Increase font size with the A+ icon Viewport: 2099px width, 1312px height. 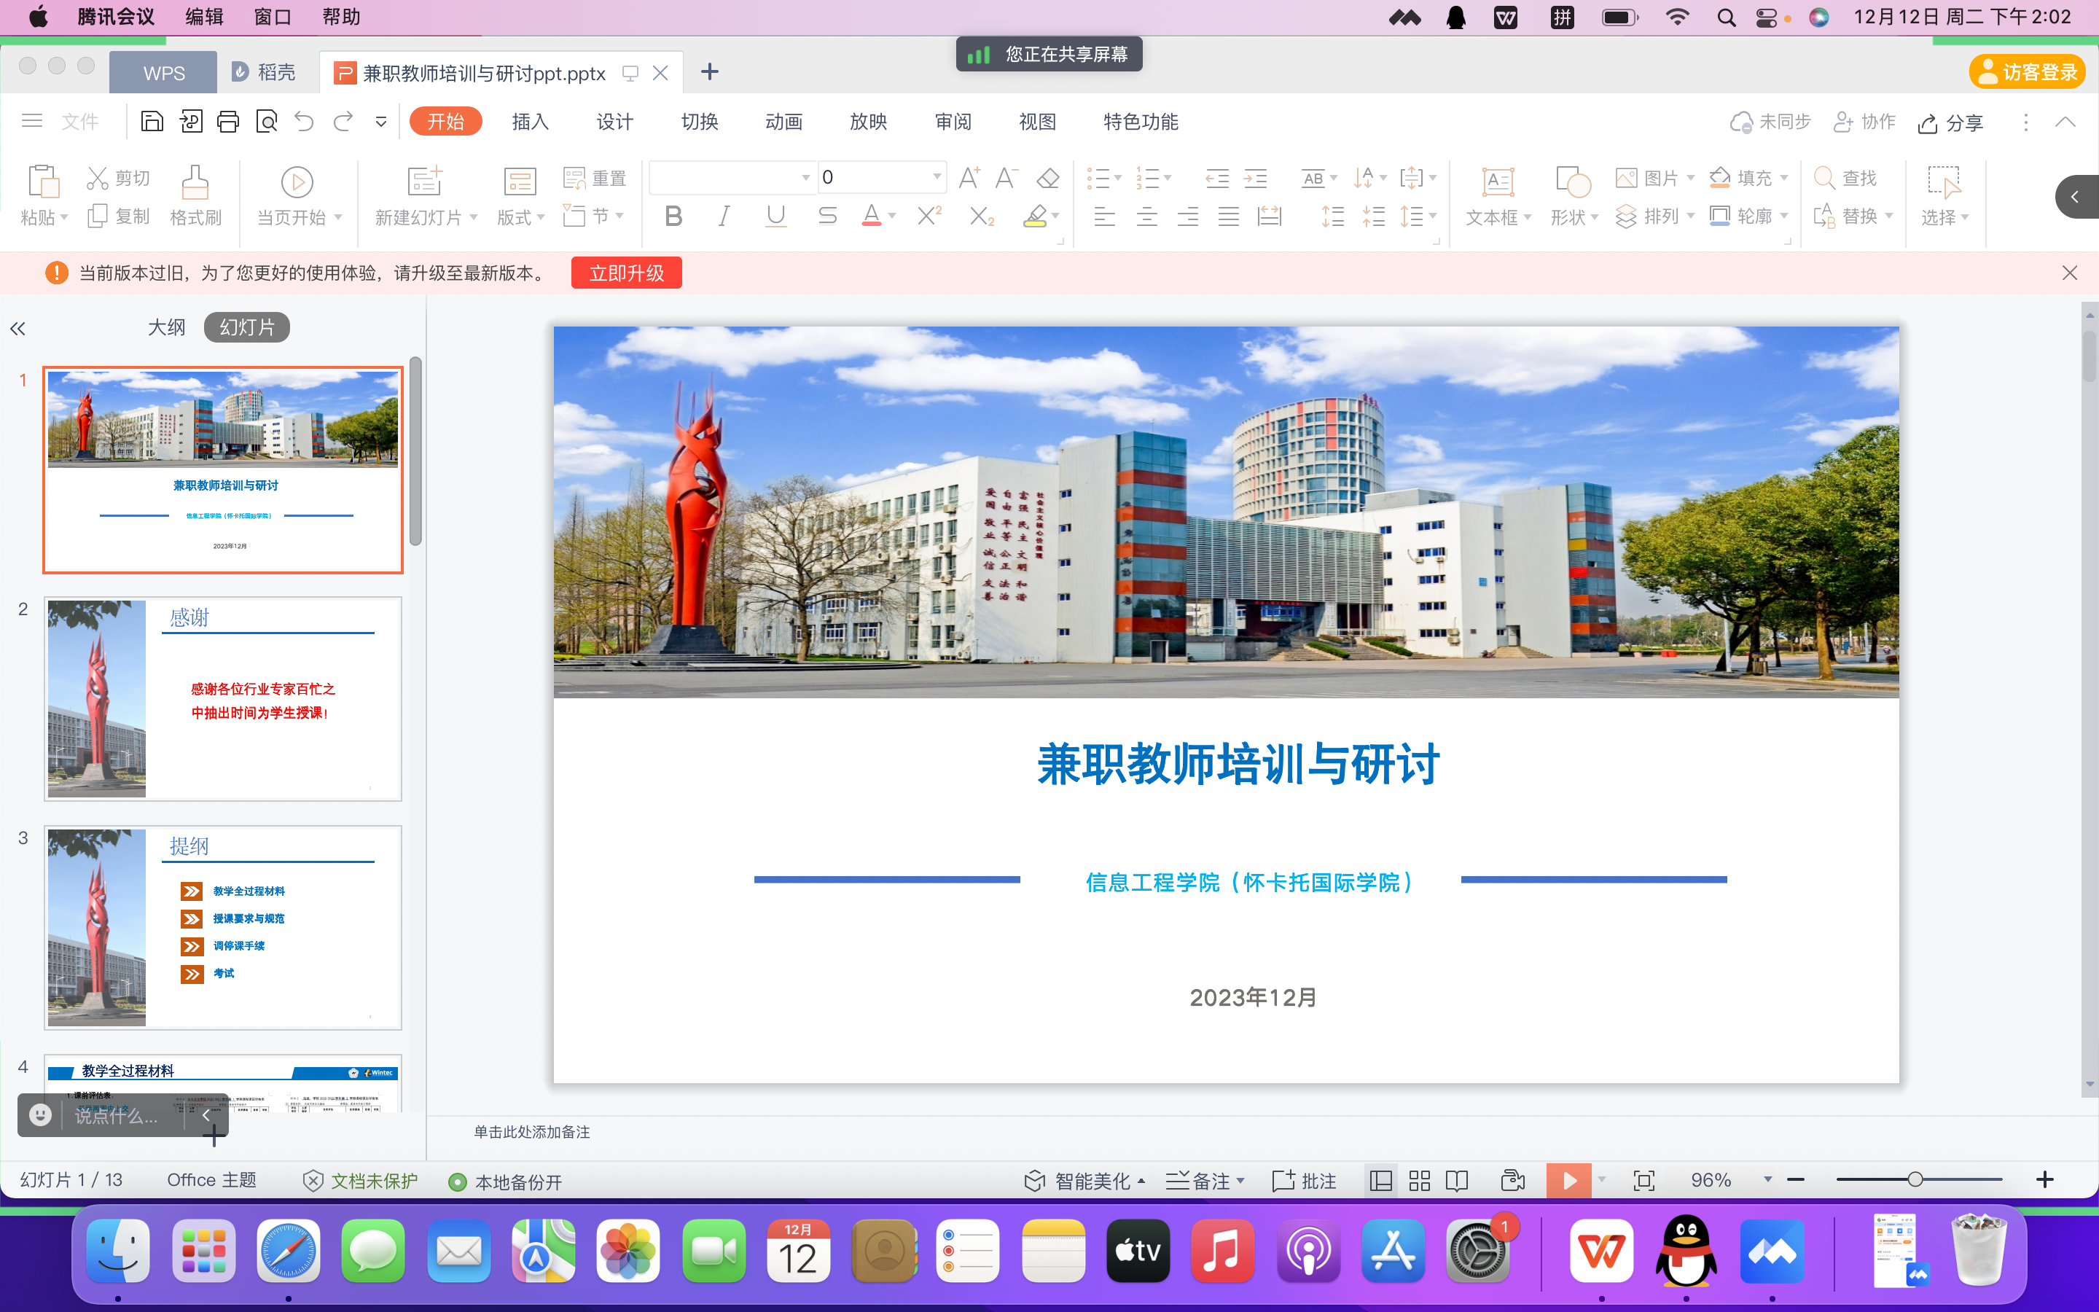coord(969,178)
